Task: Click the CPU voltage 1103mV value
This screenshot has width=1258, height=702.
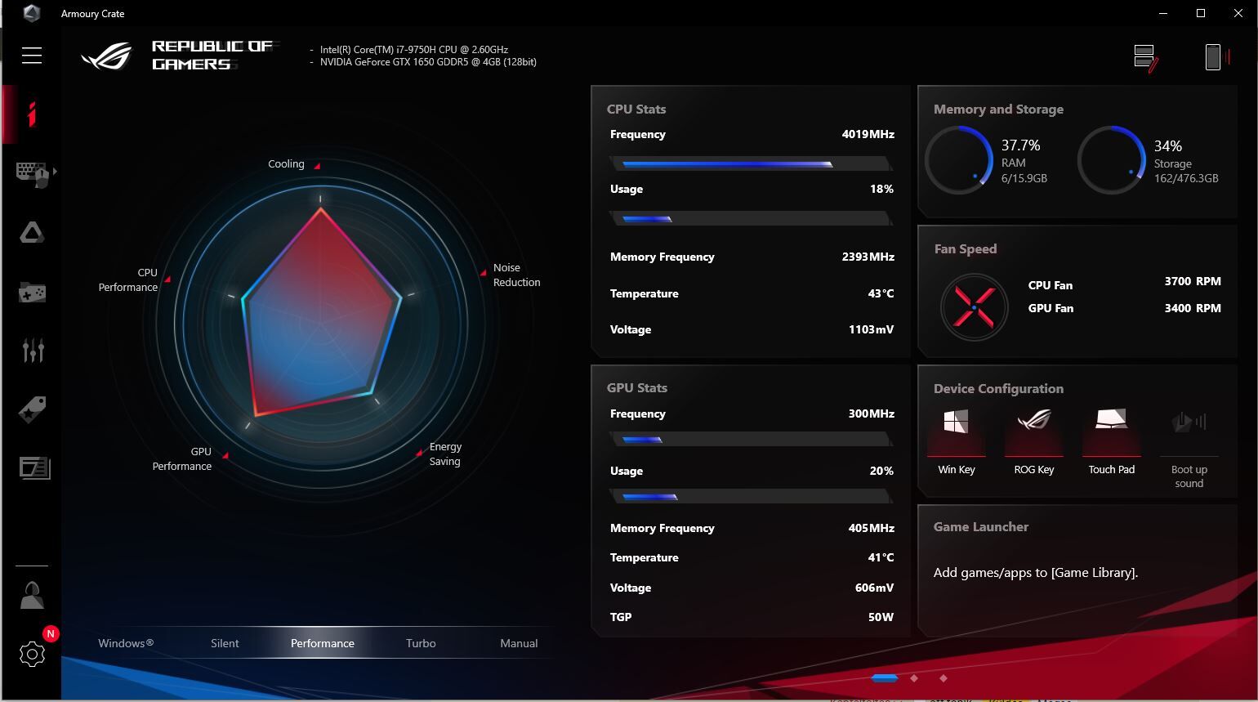Action: tap(872, 330)
